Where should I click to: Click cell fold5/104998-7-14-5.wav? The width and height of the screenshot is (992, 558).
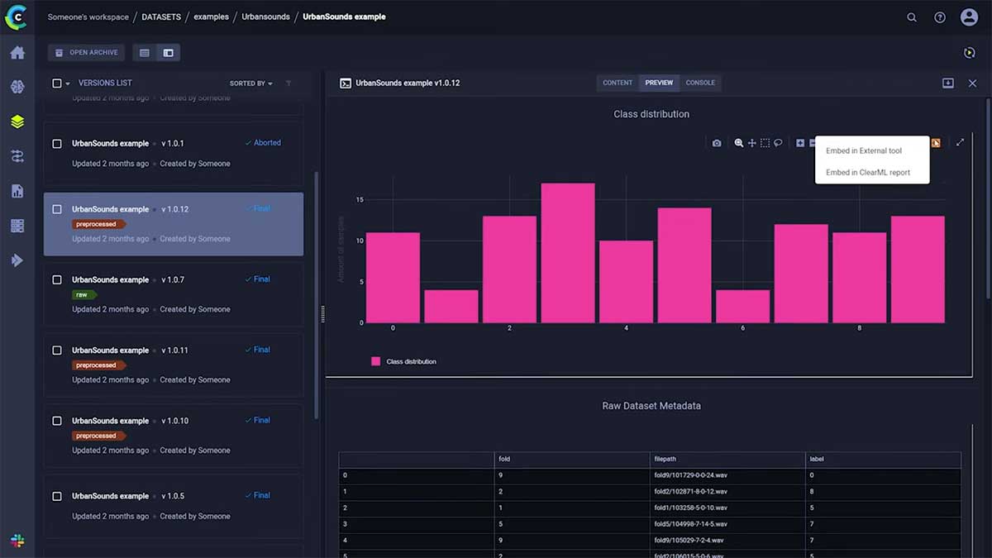(727, 524)
